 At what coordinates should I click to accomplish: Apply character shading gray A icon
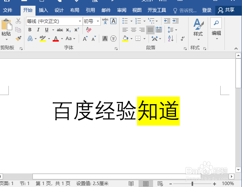tap(105, 39)
